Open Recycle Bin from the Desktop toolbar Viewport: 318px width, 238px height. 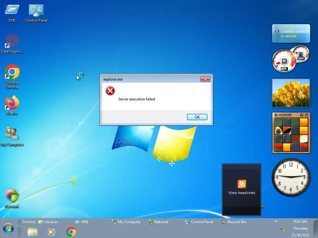click(234, 222)
